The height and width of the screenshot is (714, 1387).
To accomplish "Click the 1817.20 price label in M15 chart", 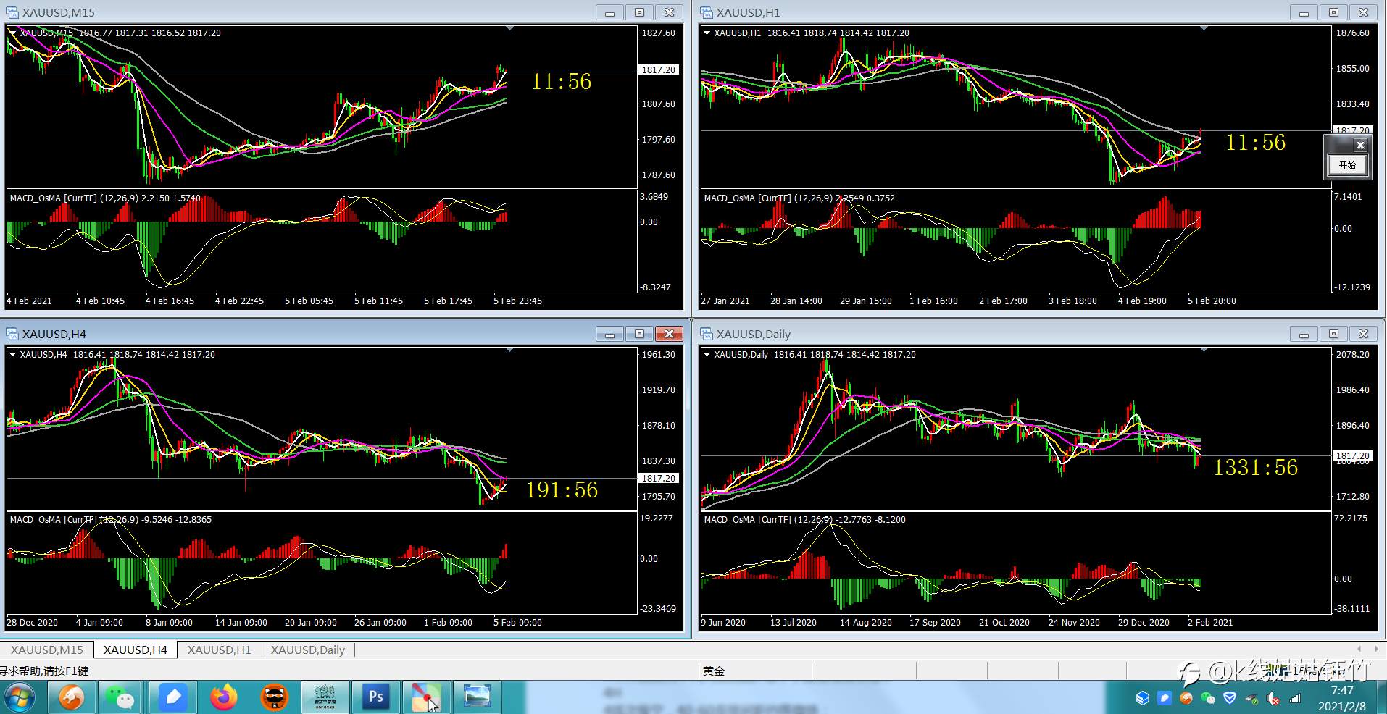I will pyautogui.click(x=658, y=70).
